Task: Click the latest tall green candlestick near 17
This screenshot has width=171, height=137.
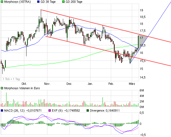Action: point(138,42)
